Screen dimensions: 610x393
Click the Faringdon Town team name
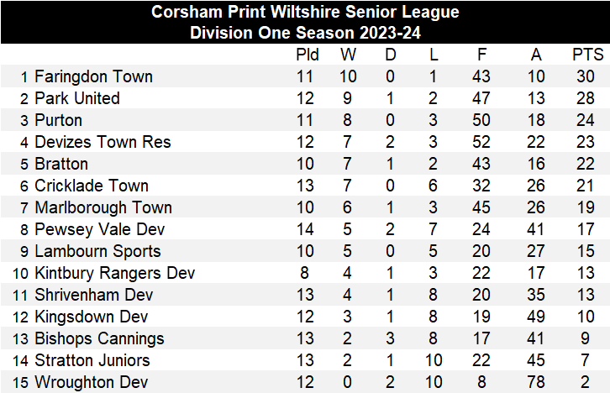[x=93, y=76]
